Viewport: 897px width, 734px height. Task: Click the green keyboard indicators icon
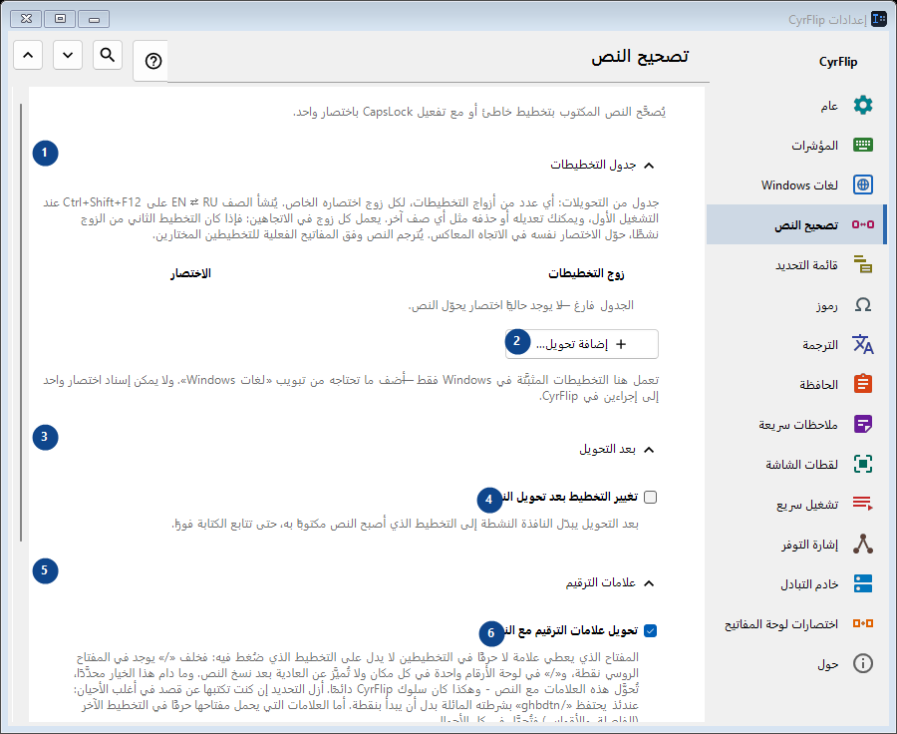click(863, 145)
